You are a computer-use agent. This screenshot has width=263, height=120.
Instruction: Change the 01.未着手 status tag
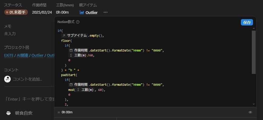coord(16,12)
